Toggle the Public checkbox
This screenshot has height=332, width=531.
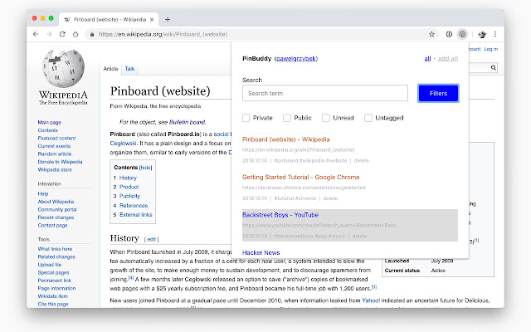tap(287, 118)
